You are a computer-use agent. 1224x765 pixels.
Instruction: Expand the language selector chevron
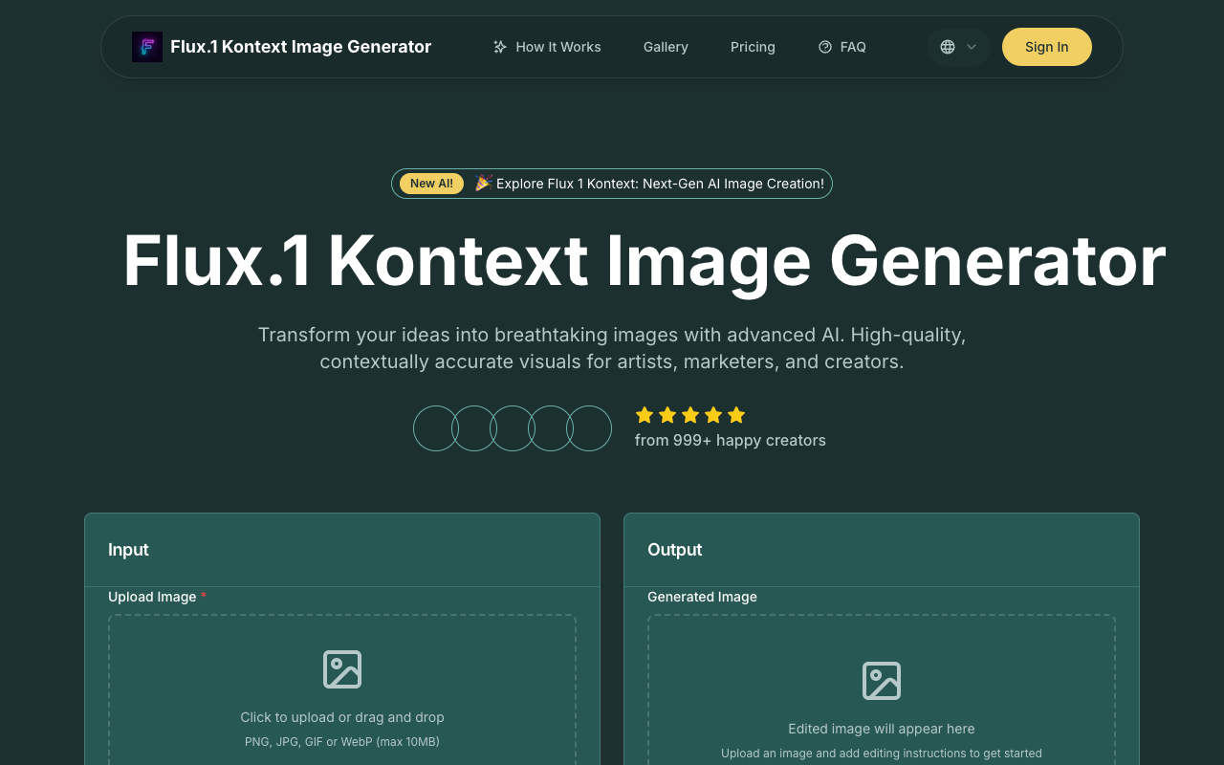[x=972, y=47]
